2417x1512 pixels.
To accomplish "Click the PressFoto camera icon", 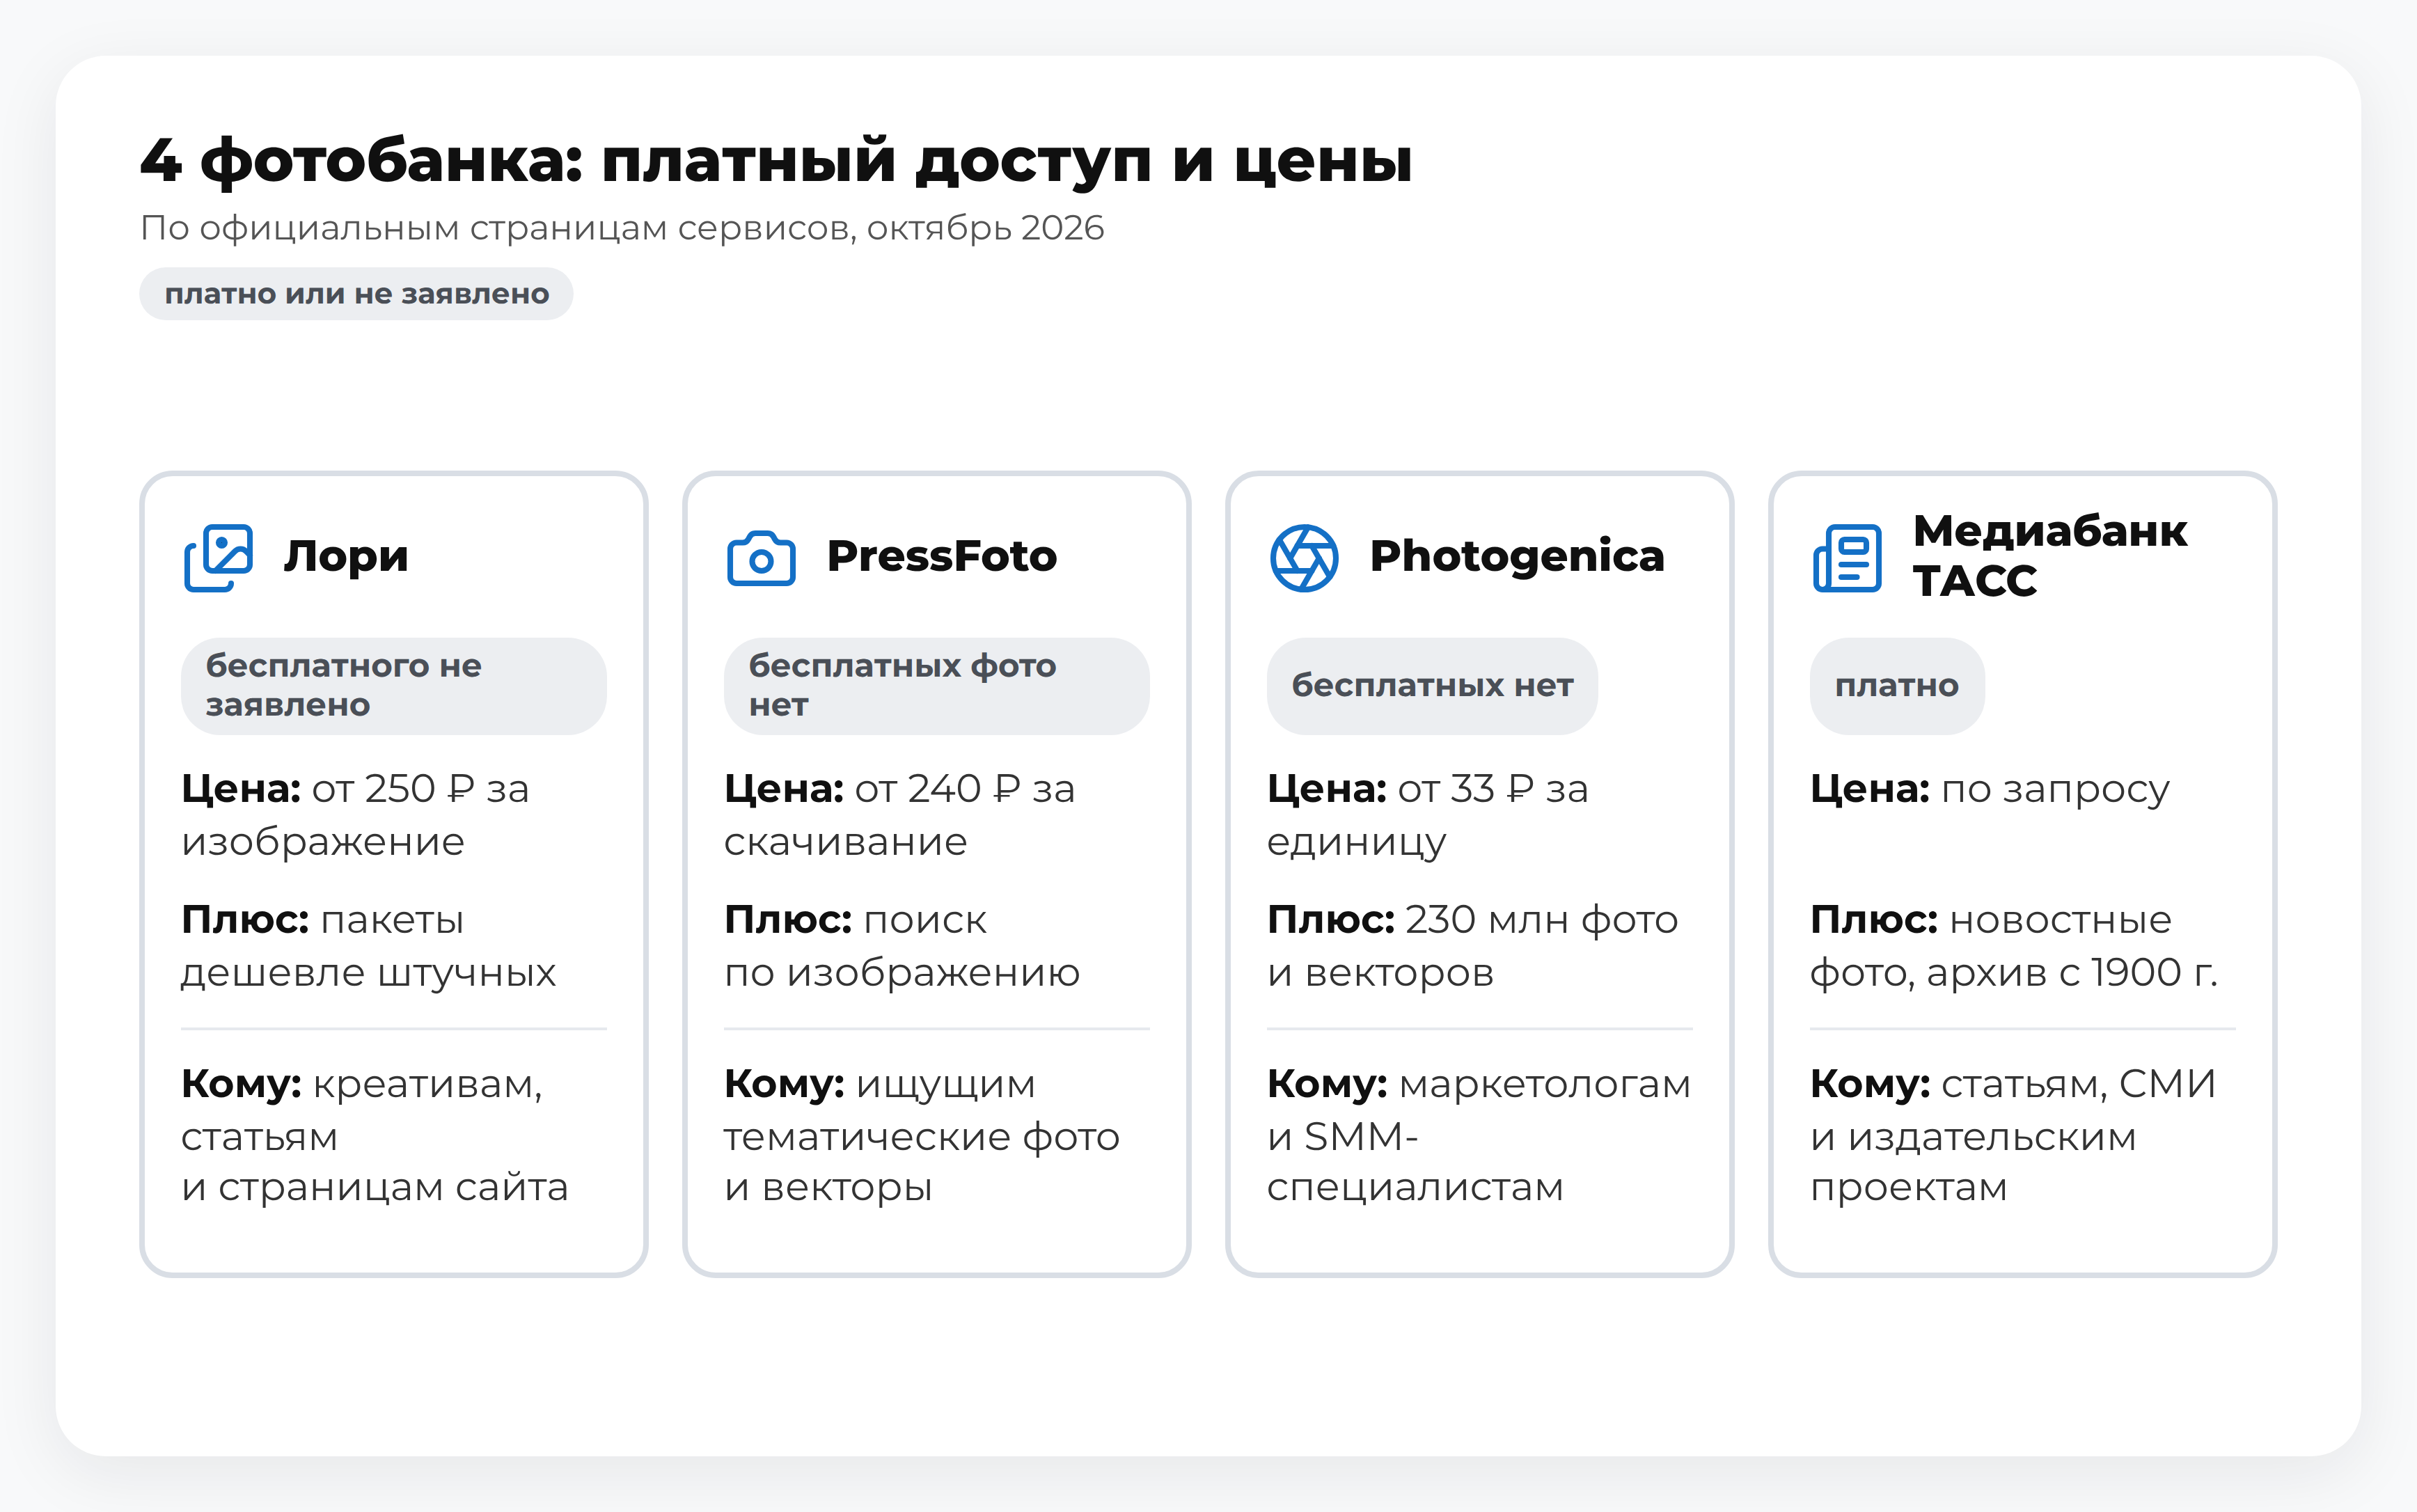I will coord(761,557).
